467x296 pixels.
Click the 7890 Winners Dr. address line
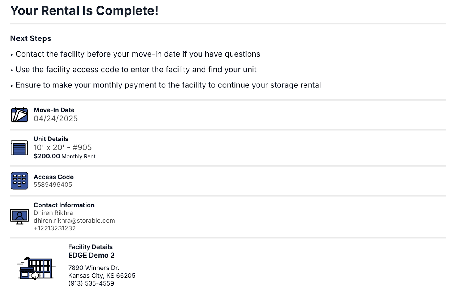(x=93, y=268)
